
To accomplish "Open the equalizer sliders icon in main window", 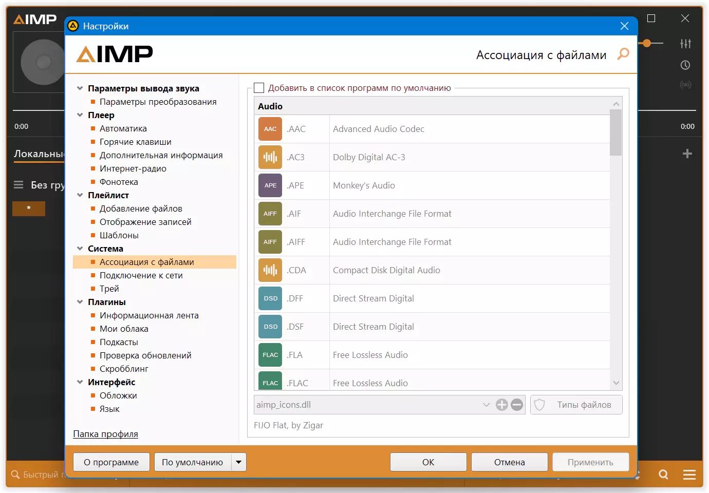I will click(685, 44).
